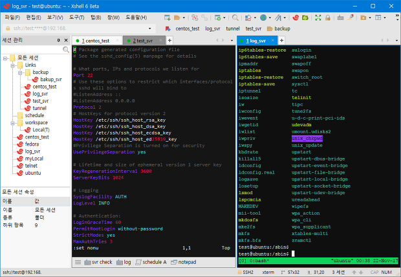The width and height of the screenshot is (401, 277).
Task: Click the status bar up arrow
Action: pos(354,272)
